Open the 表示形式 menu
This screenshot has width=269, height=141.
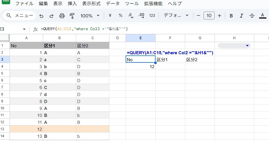click(91, 3)
